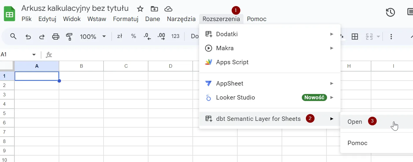Select Apps Script from the menu

click(232, 62)
